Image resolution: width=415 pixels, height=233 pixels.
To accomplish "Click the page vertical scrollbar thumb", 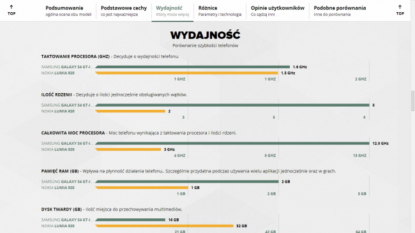I will [x=412, y=101].
